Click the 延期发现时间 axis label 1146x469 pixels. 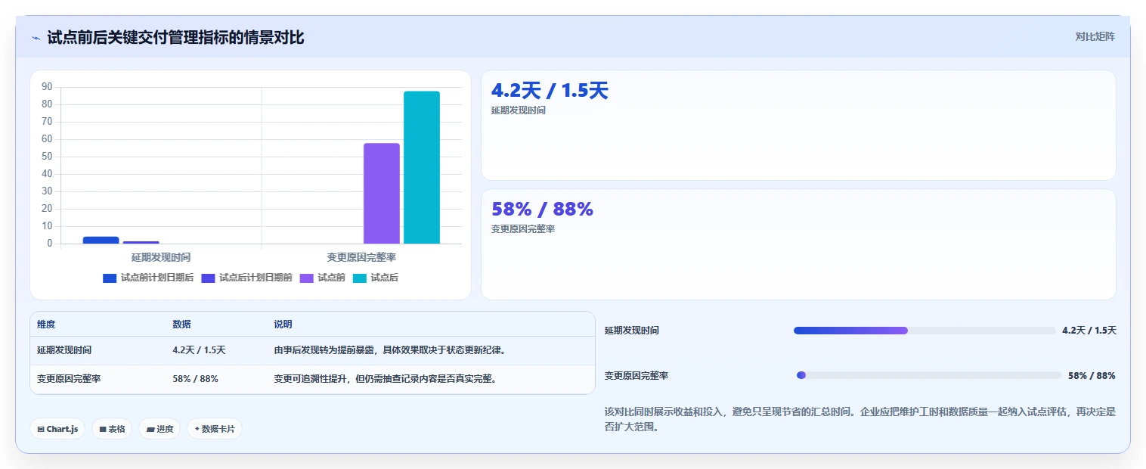click(161, 257)
